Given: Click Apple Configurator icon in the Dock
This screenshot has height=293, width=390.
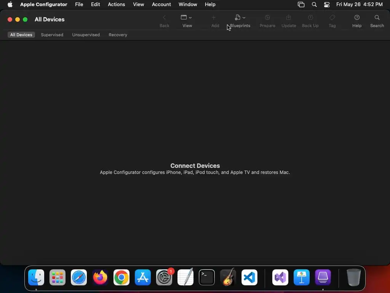Looking at the screenshot, I should [323, 277].
